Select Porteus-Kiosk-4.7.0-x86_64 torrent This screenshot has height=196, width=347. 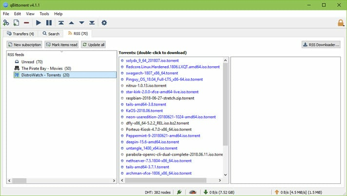[x=159, y=129]
